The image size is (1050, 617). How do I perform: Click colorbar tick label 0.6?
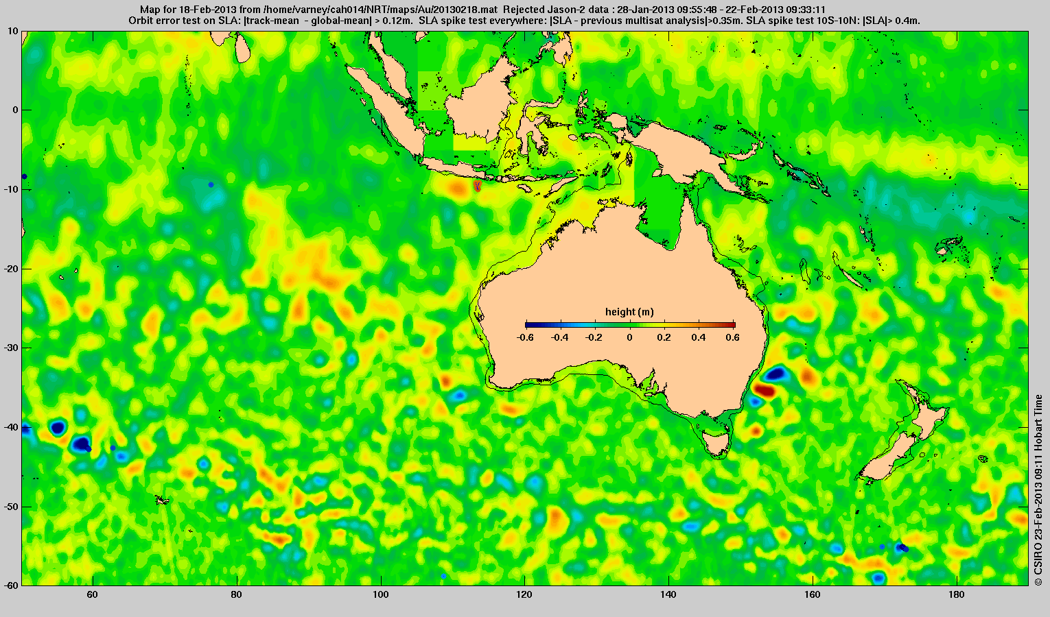tap(734, 337)
